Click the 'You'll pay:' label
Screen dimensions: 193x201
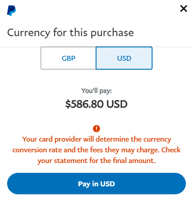click(x=96, y=91)
